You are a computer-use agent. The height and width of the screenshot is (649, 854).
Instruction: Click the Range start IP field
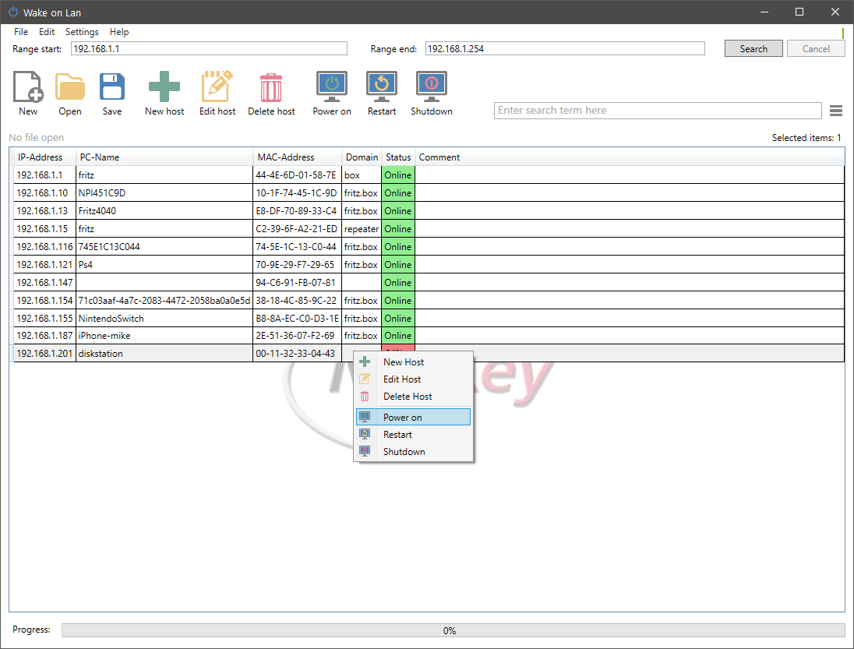pos(209,48)
